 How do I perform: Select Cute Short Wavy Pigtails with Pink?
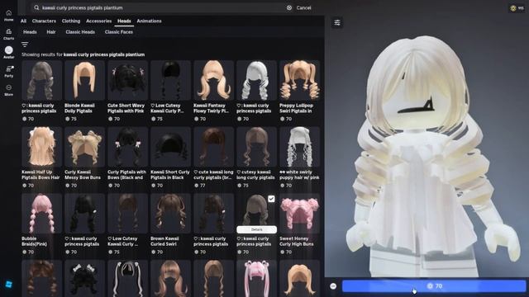coord(127,80)
